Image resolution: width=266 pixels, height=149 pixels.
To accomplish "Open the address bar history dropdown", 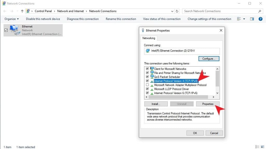I will [172, 11].
